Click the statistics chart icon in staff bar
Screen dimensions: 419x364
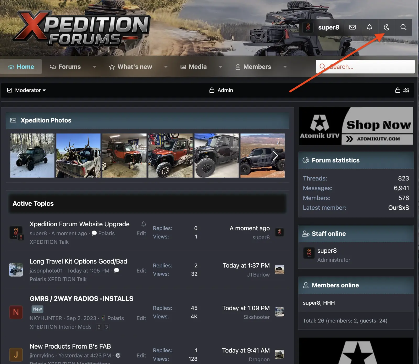406,90
